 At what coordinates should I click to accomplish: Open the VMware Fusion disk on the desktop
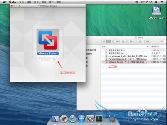tap(157, 11)
